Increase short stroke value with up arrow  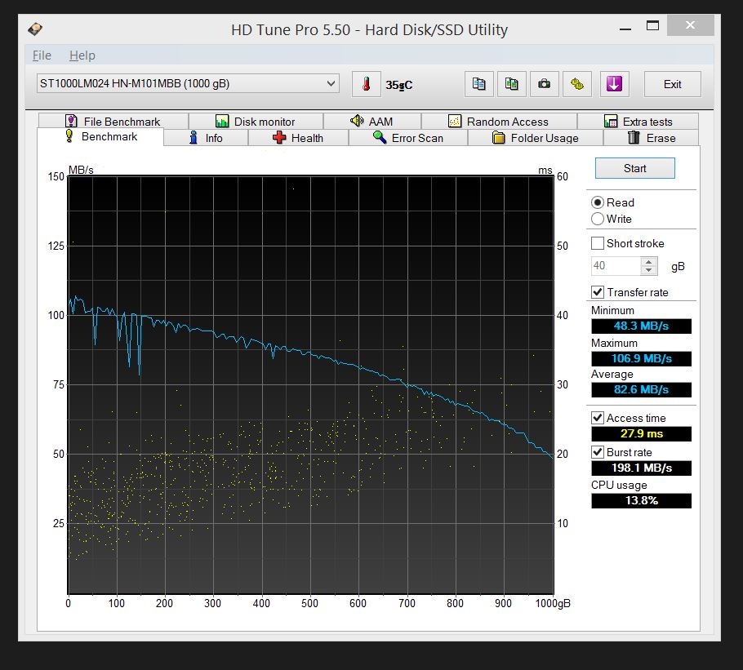coord(649,262)
